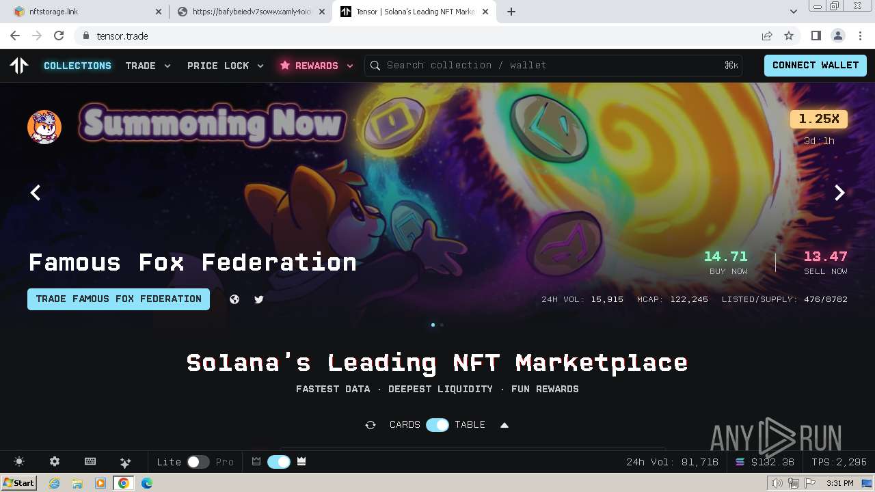875x492 pixels.
Task: Click the Trade Famous Fox Federation button
Action: click(x=118, y=299)
